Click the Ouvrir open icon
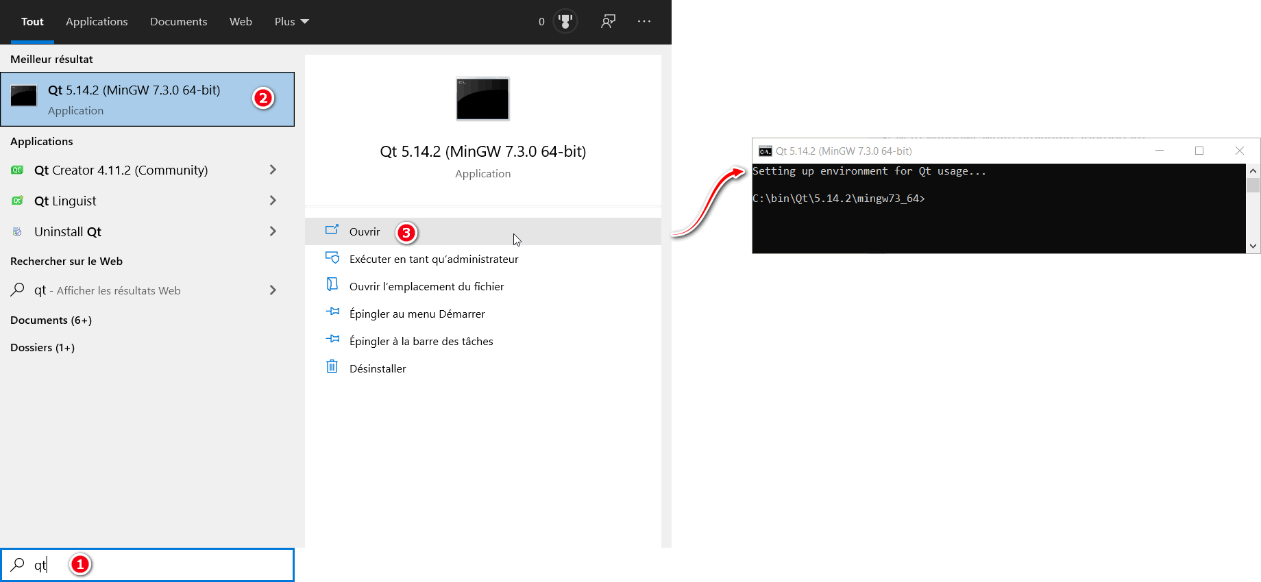This screenshot has height=582, width=1261. click(332, 230)
